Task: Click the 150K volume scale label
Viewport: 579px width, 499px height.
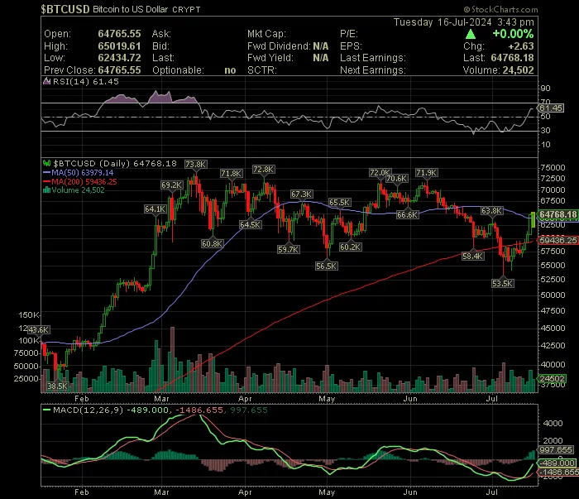Action: 28,315
